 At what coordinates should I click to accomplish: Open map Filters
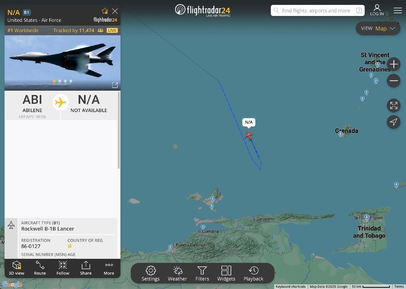(x=202, y=273)
